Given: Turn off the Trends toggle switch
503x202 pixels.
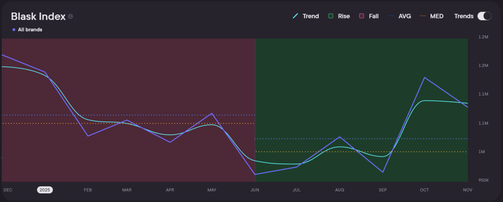Looking at the screenshot, I should (x=484, y=16).
